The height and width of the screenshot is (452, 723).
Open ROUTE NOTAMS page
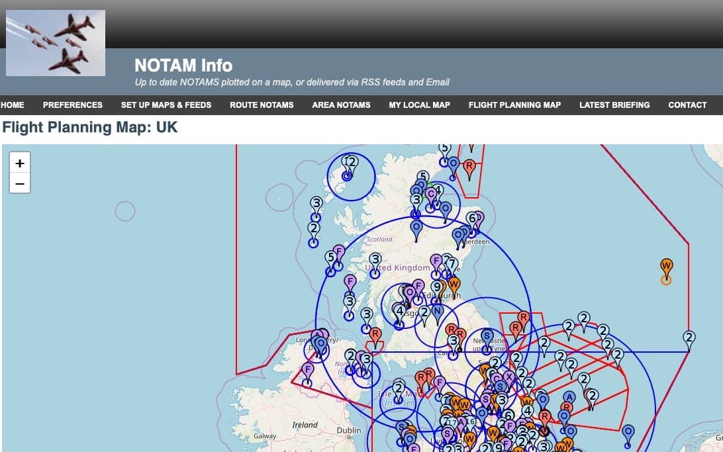point(262,105)
